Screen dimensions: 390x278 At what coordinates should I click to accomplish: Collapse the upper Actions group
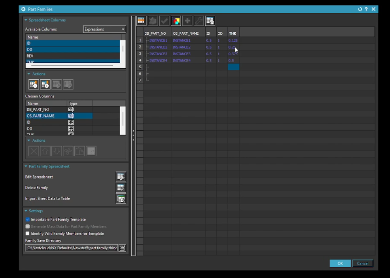(29, 74)
